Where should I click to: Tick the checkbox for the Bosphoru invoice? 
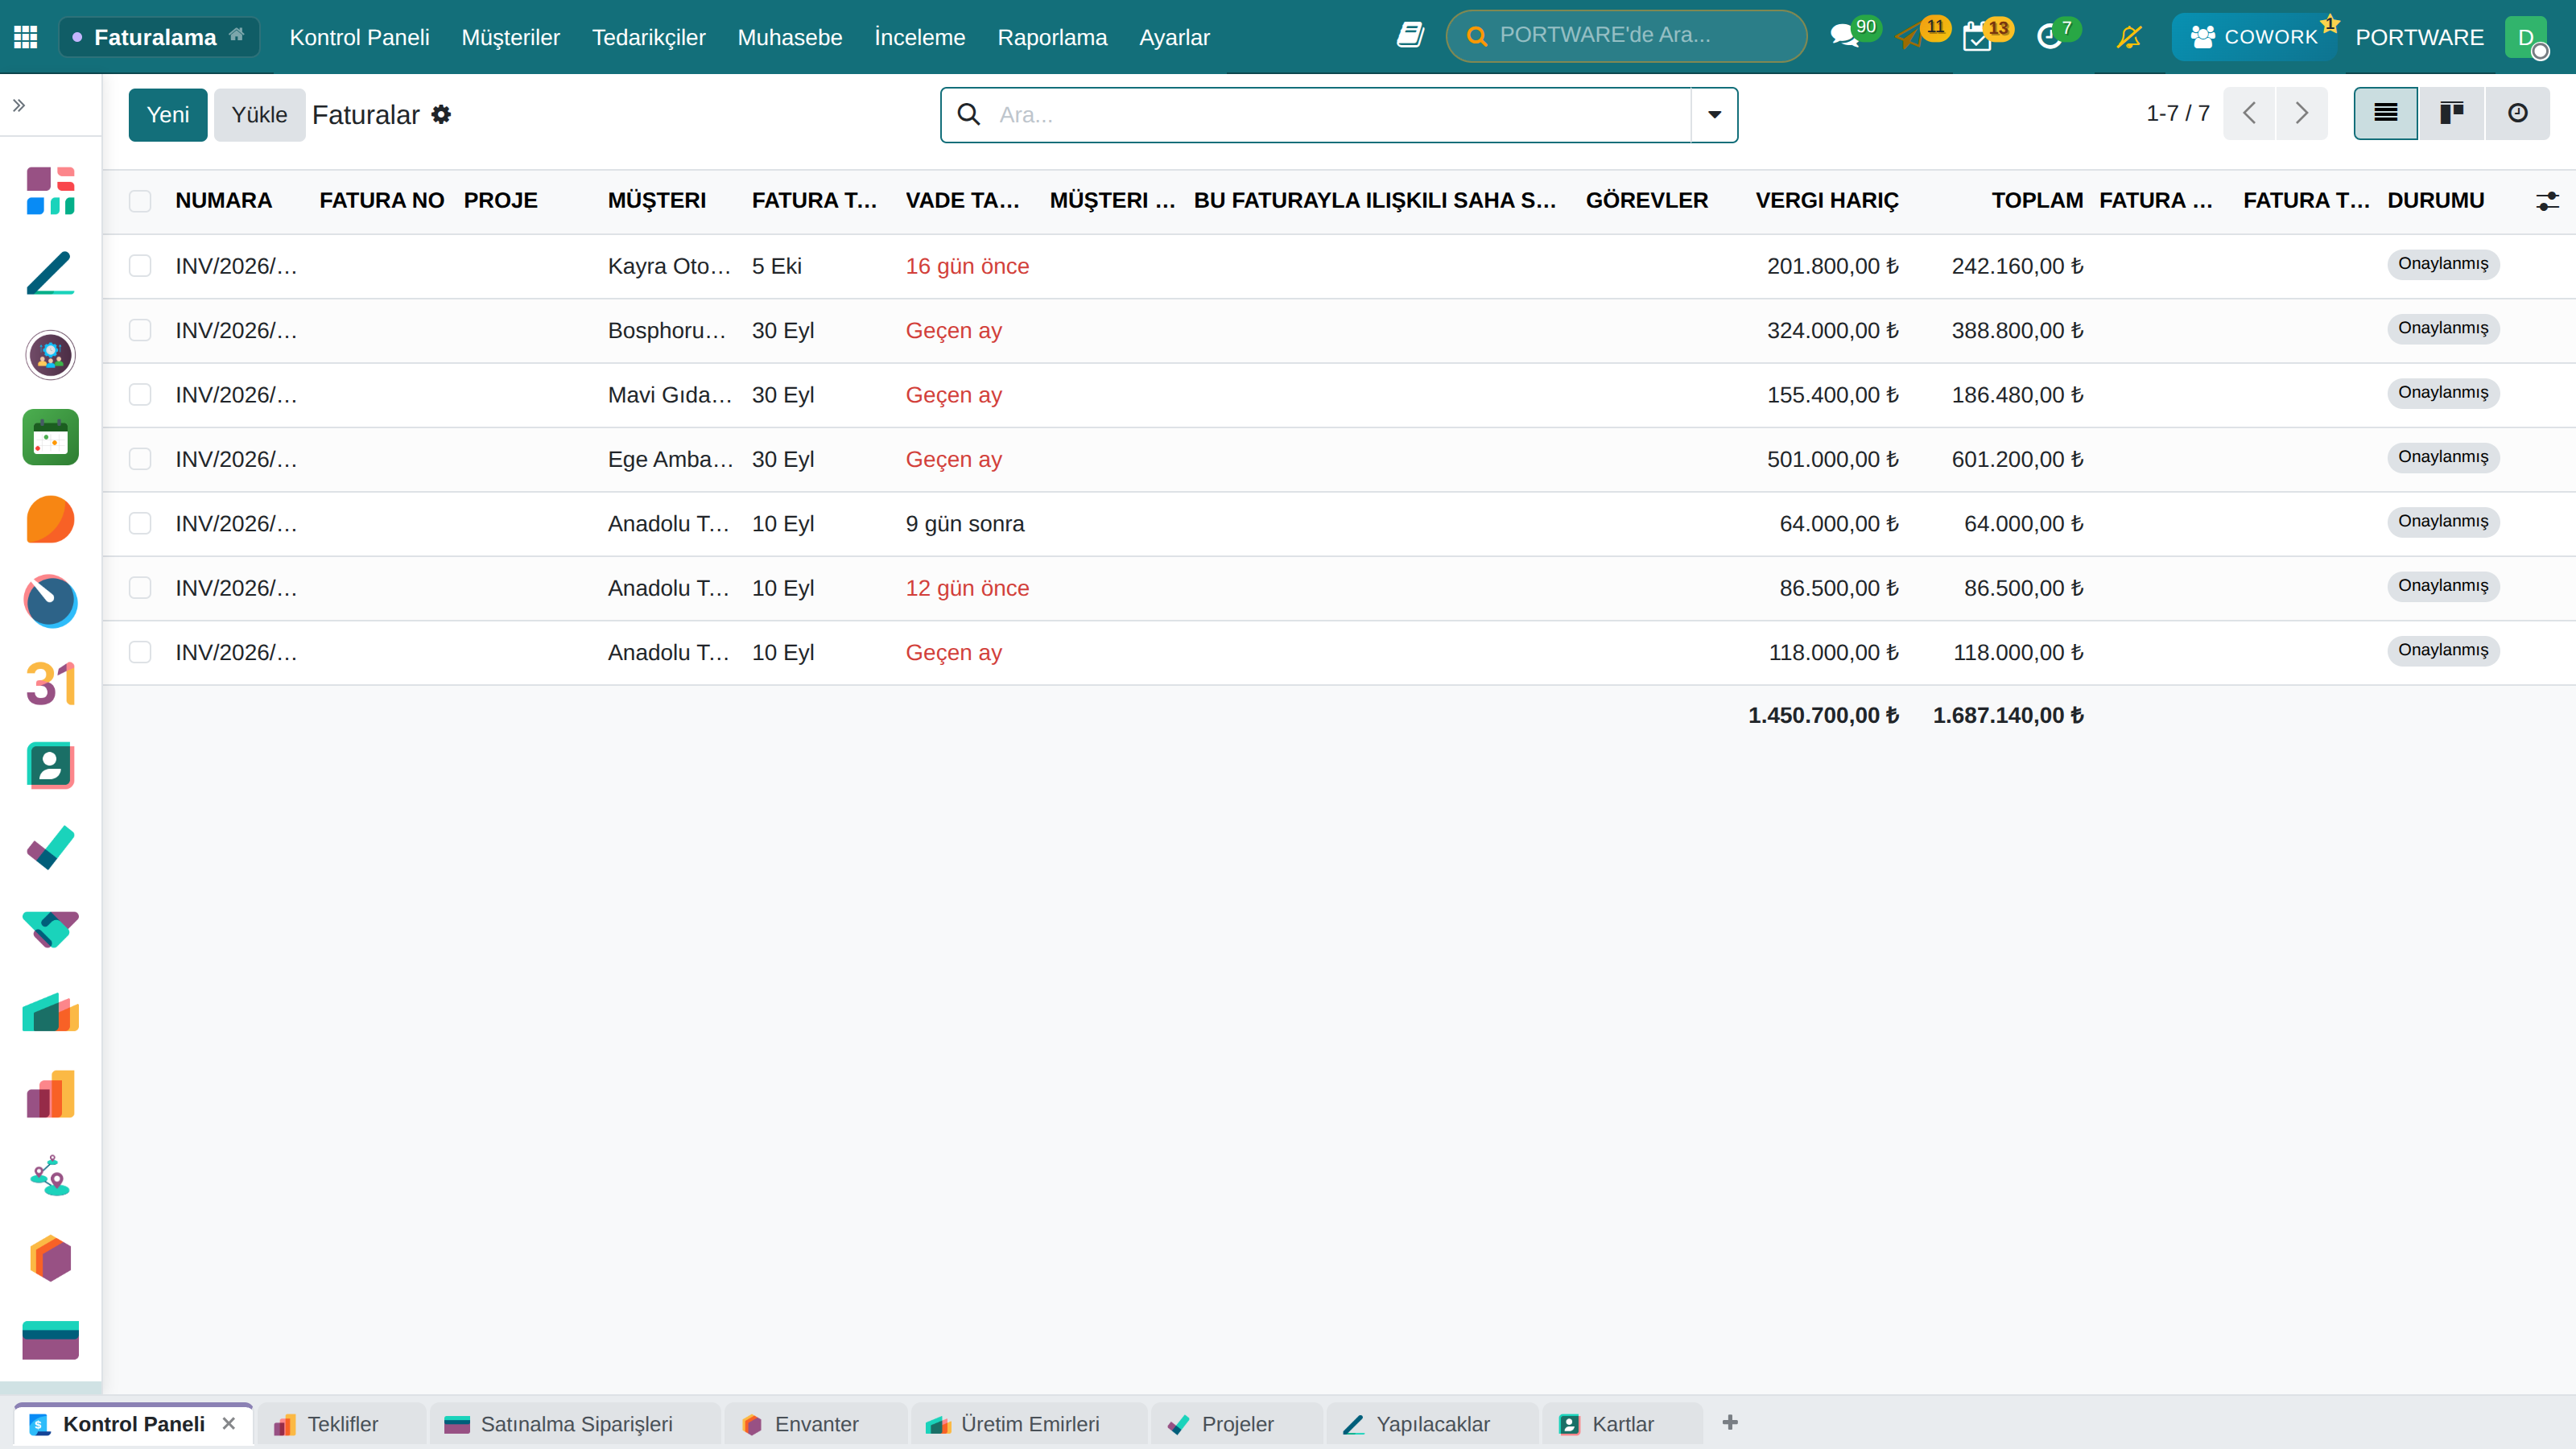click(x=140, y=330)
